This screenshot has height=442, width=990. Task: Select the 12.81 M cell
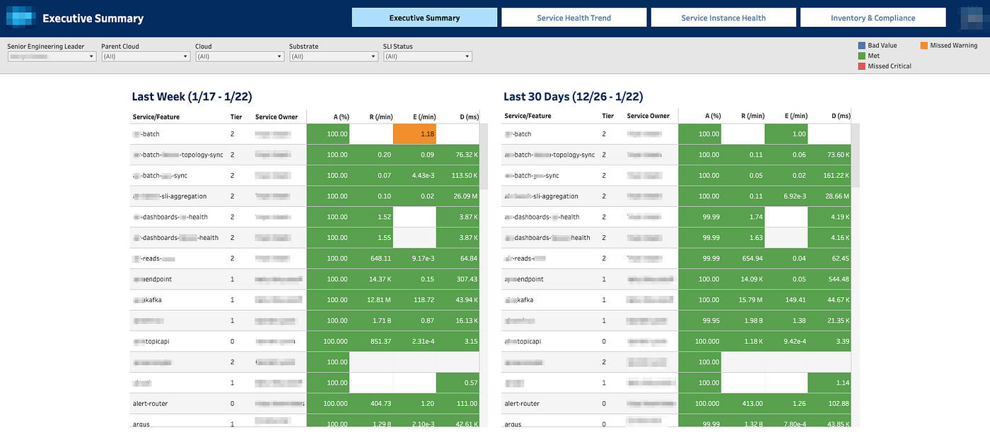click(371, 300)
